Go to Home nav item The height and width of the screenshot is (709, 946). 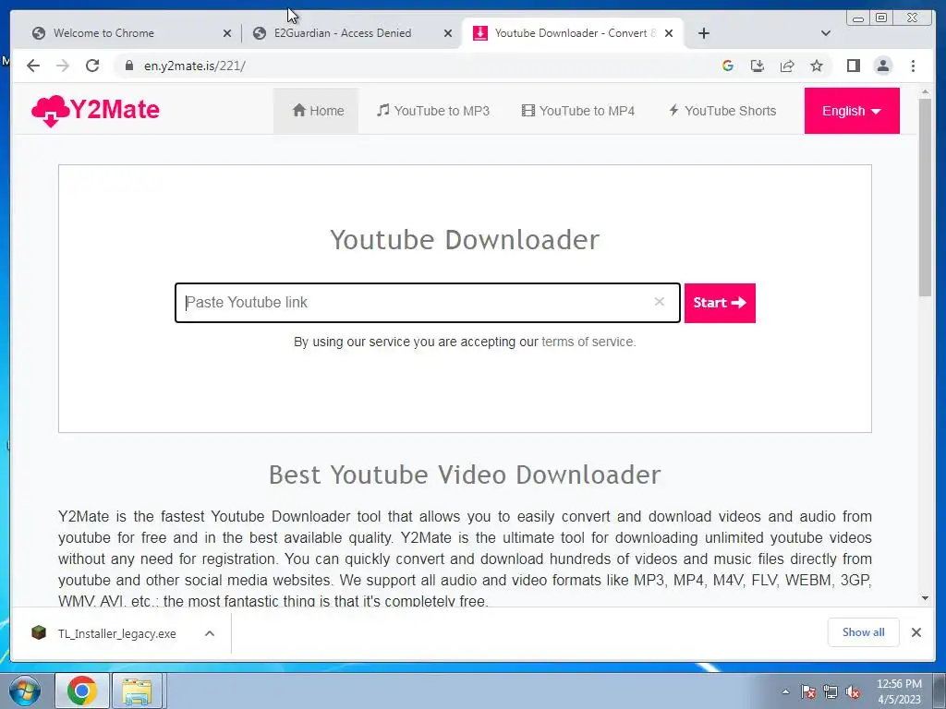pos(318,111)
